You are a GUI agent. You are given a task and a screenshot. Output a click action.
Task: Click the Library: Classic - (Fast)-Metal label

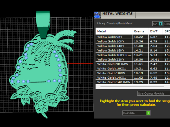coord(115,23)
